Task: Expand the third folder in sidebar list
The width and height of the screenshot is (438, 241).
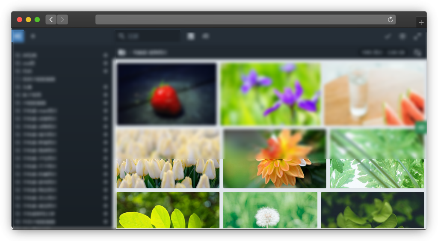Action: 105,71
